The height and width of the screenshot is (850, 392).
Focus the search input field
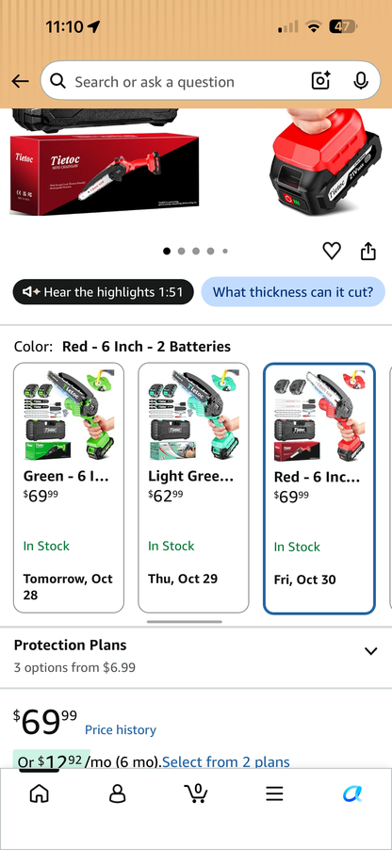coord(189,81)
